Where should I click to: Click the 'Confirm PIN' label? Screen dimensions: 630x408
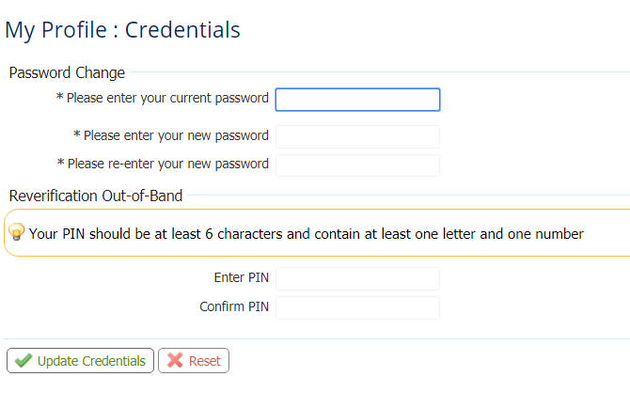(x=234, y=306)
